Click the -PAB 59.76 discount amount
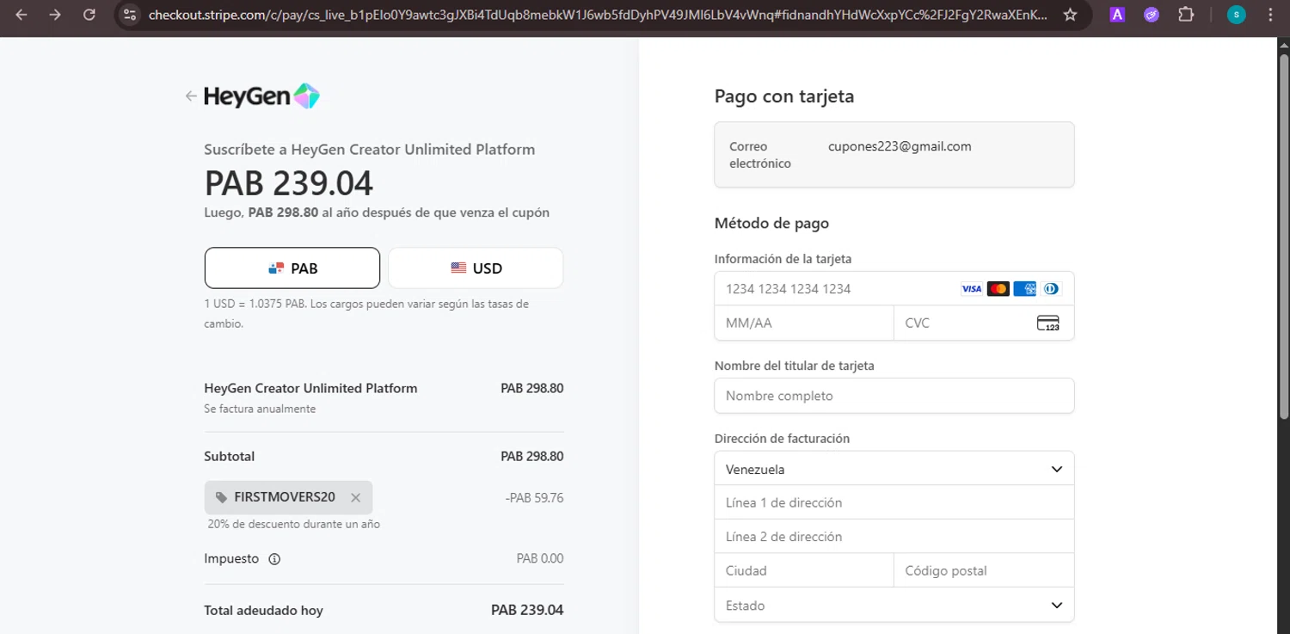 [x=534, y=497]
